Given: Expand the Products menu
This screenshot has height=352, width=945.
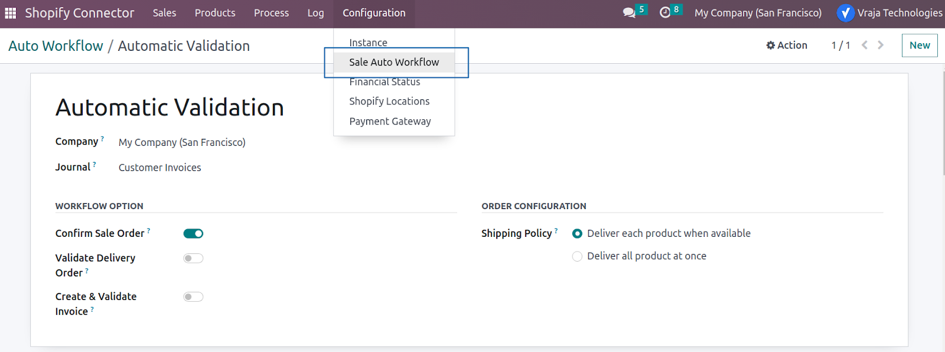Looking at the screenshot, I should click(215, 13).
